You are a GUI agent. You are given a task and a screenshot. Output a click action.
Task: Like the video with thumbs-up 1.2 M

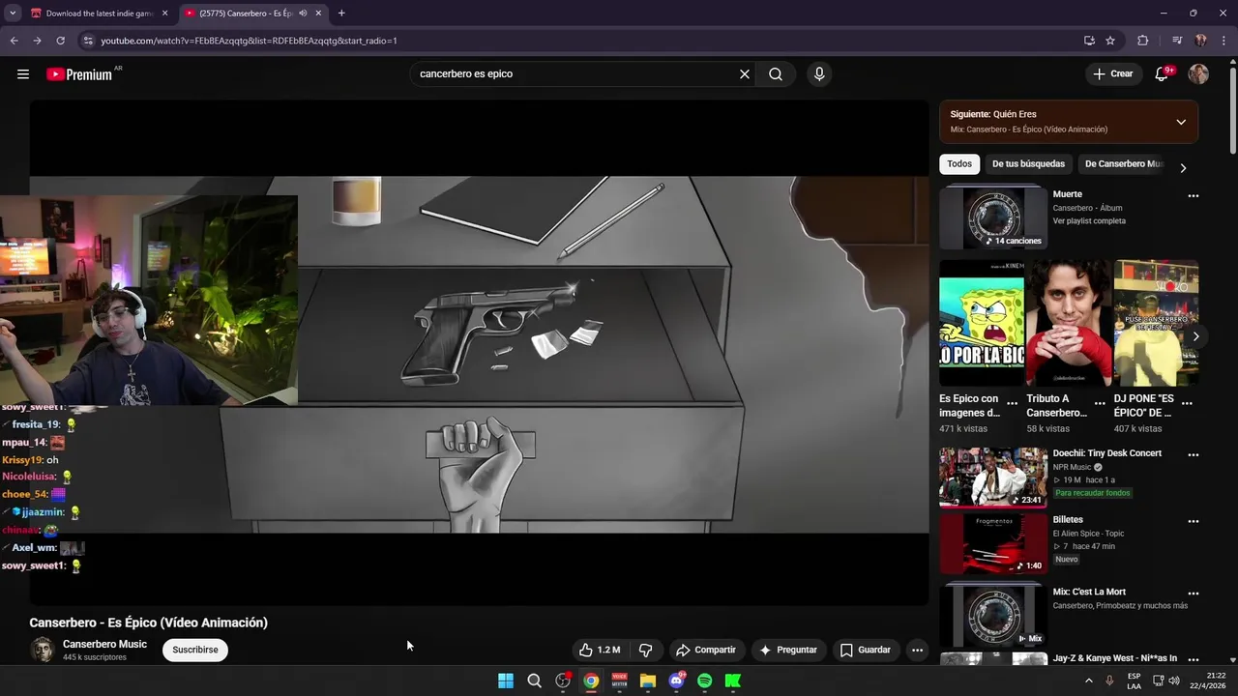tap(600, 650)
